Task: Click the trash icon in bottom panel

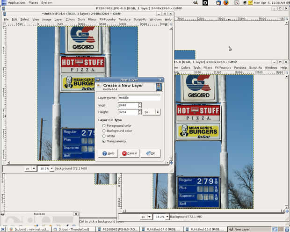Action: tap(286, 229)
